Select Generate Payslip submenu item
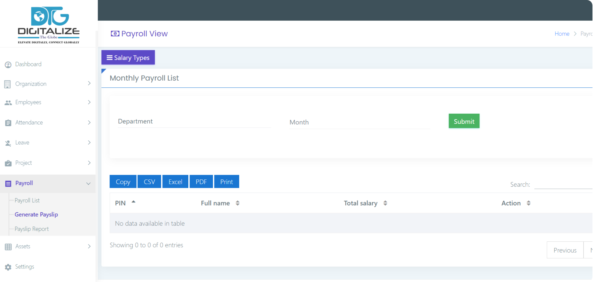The width and height of the screenshot is (593, 282). [x=36, y=214]
